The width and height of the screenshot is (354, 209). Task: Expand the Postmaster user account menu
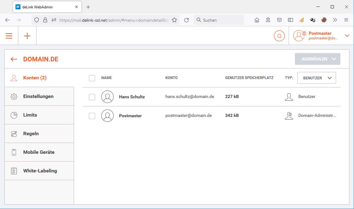[x=347, y=36]
